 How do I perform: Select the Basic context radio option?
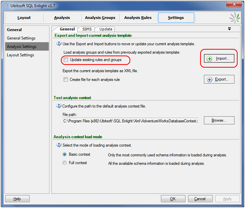[x=65, y=154]
